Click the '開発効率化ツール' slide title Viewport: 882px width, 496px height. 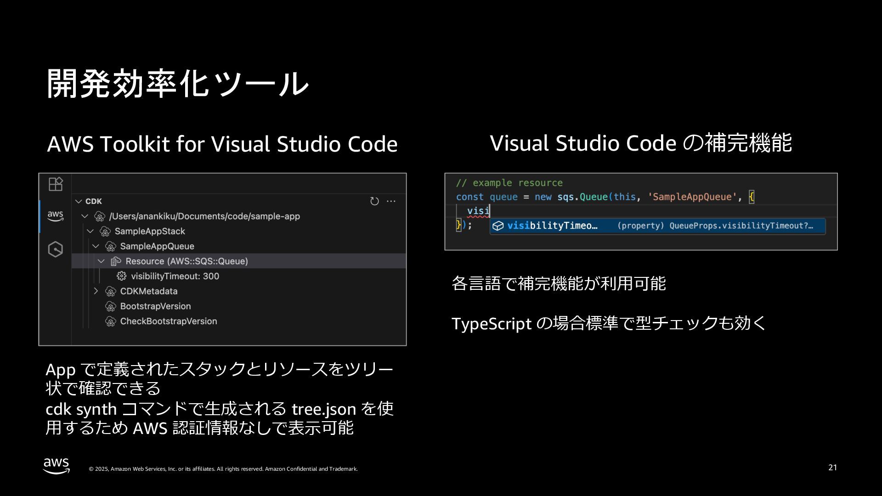point(177,83)
